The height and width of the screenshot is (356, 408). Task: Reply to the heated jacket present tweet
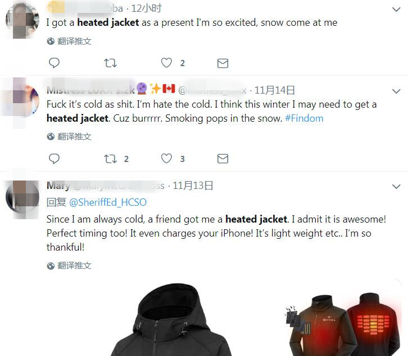[54, 63]
